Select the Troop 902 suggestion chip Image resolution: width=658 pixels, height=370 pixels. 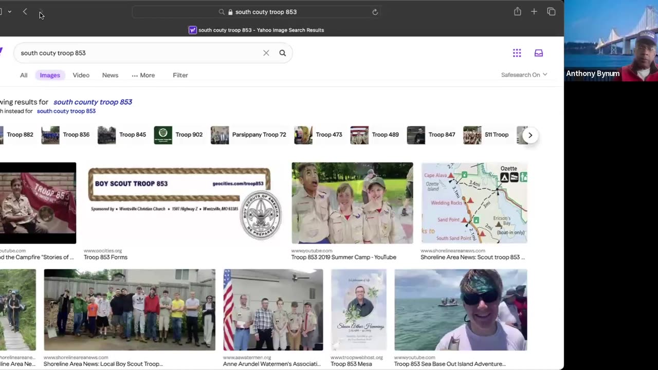tap(179, 135)
